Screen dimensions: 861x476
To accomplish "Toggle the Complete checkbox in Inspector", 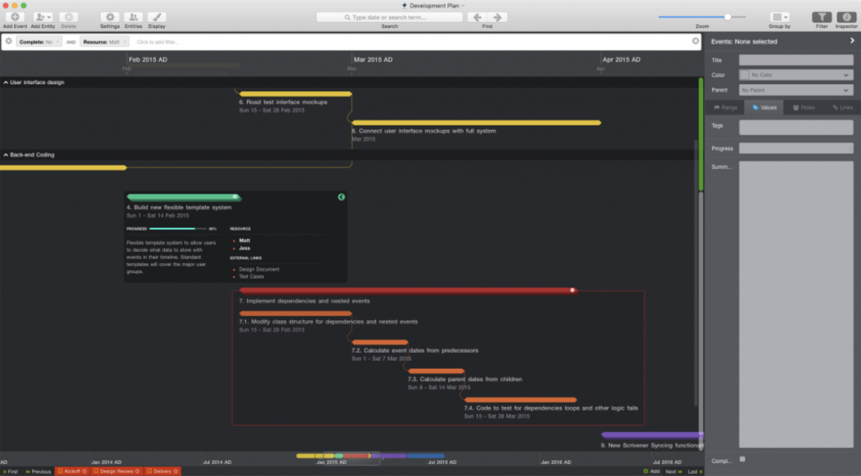I will [742, 459].
